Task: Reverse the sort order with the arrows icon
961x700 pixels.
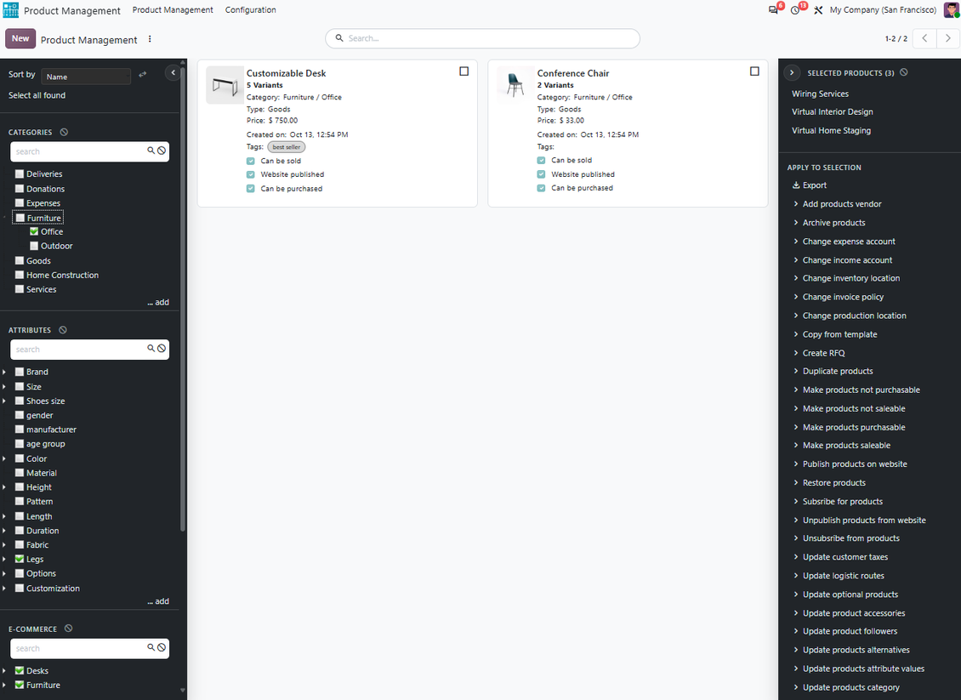Action: [x=143, y=75]
